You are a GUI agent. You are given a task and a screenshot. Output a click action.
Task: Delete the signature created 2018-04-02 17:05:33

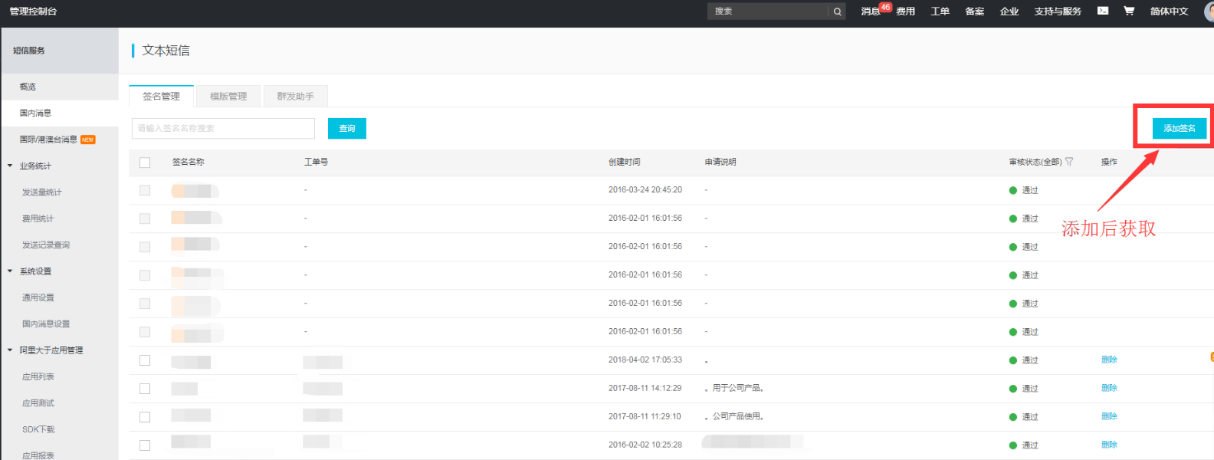click(1109, 360)
